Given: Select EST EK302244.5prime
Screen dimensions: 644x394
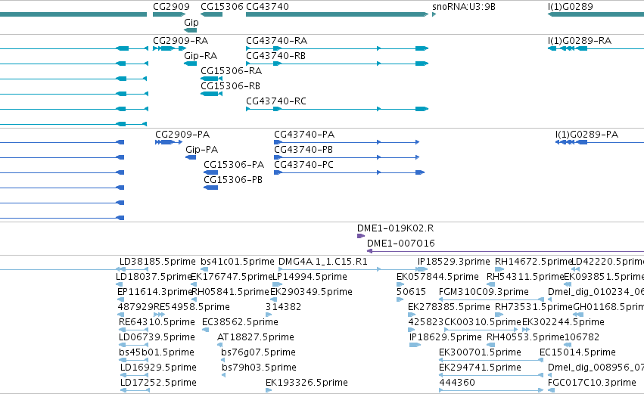Looking at the screenshot, I should [563, 323].
